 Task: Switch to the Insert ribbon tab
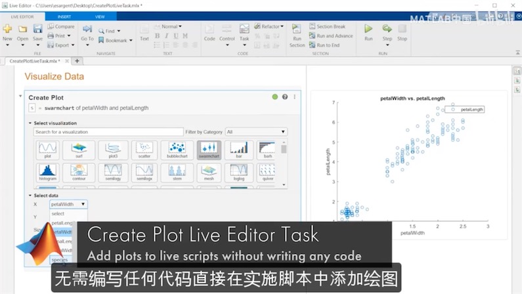(x=64, y=16)
